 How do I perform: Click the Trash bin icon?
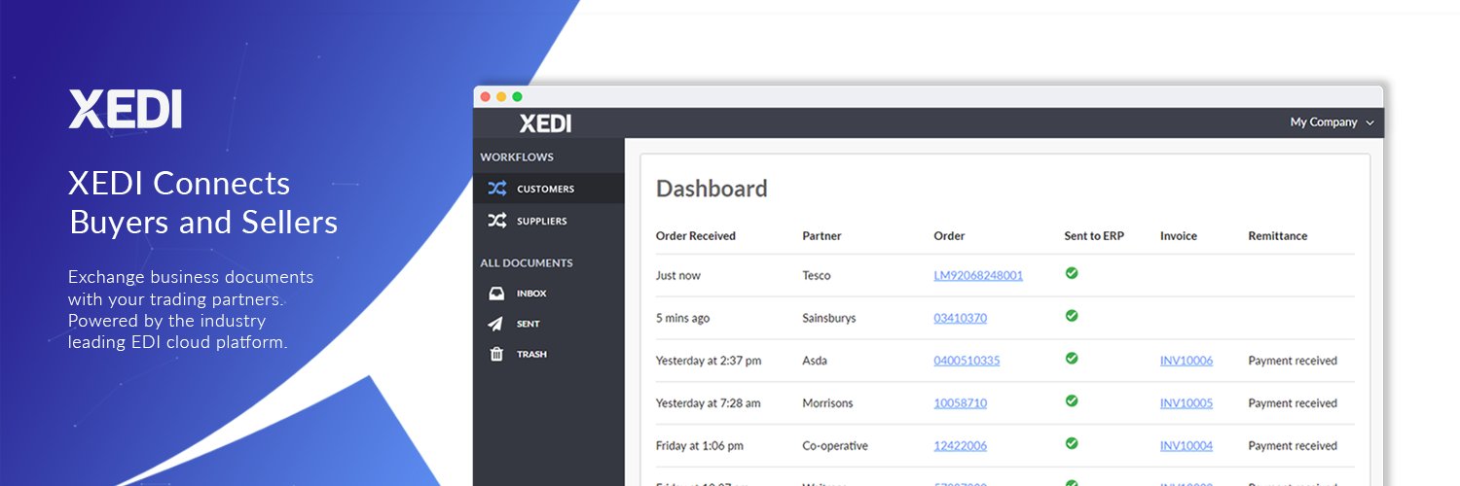click(x=496, y=354)
